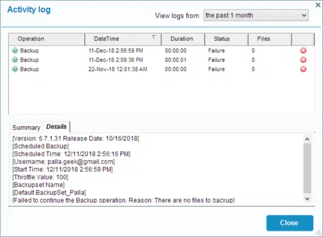
Task: Click the Default BackupSet_Palla line
Action: (49, 192)
